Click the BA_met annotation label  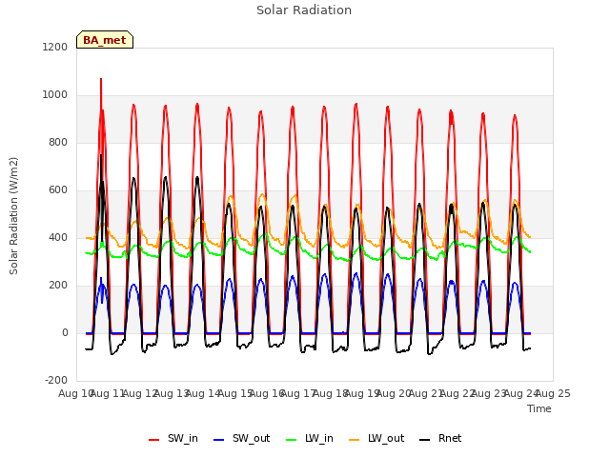[105, 40]
